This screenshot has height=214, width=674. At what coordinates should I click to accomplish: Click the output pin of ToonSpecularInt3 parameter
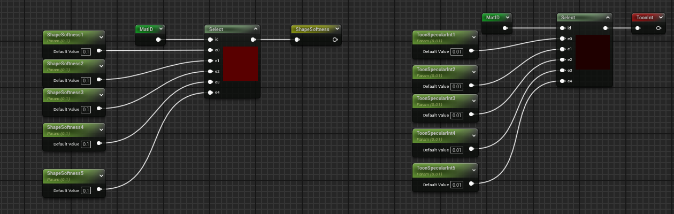point(471,115)
